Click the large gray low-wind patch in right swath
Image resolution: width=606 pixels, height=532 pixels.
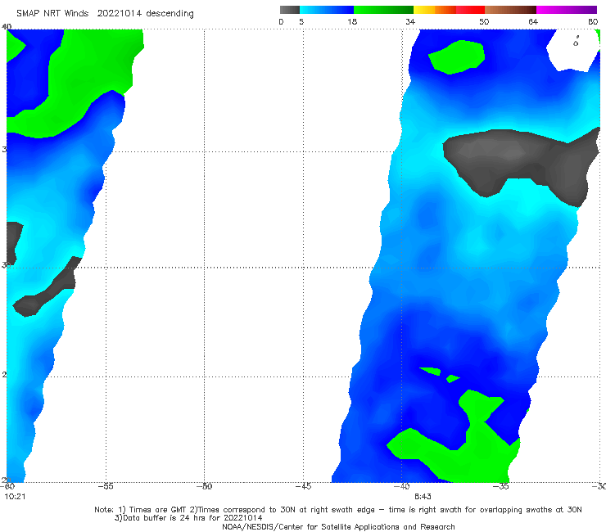click(522, 162)
